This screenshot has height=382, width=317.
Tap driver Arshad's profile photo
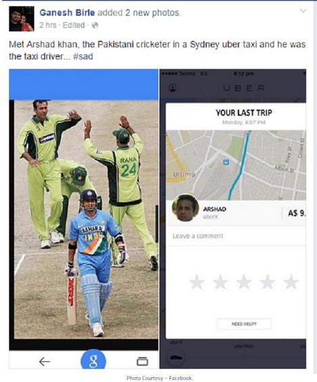coord(185,208)
